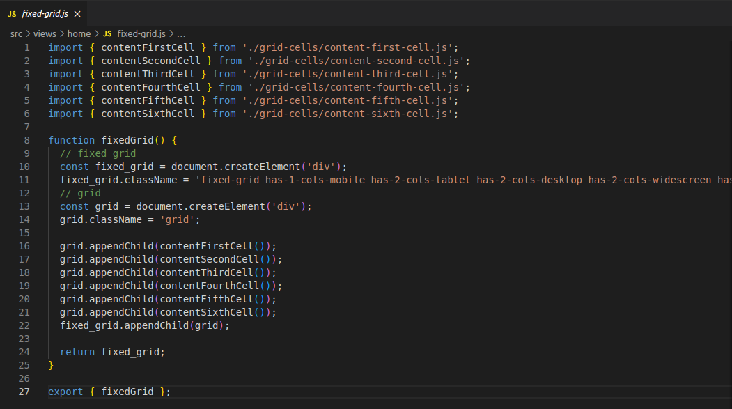Screen dimensions: 732x409
Task: Click the fixed-grid.js breadcrumb item
Action: point(141,33)
